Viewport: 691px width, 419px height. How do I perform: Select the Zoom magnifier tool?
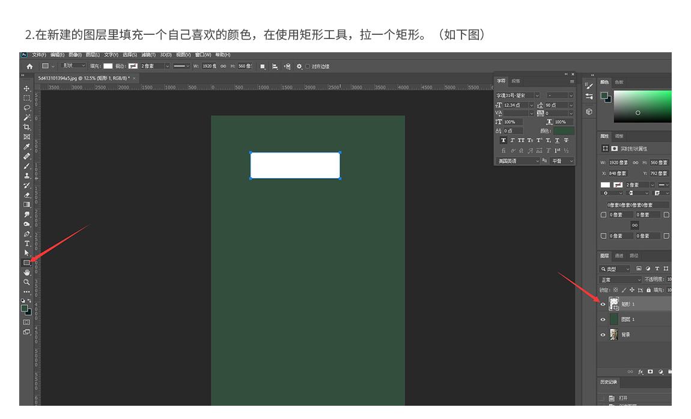tap(26, 282)
